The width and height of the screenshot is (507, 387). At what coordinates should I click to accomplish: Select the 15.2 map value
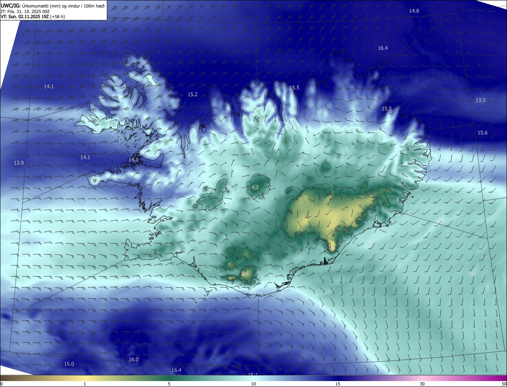tap(193, 94)
